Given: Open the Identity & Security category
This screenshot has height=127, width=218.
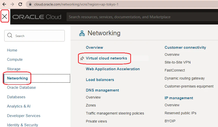Looking at the screenshot, I should [22, 125].
